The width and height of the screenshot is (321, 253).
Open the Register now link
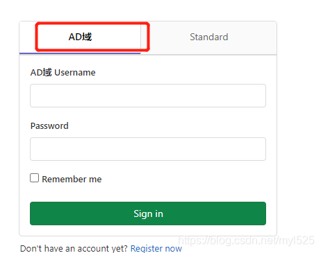pyautogui.click(x=156, y=249)
